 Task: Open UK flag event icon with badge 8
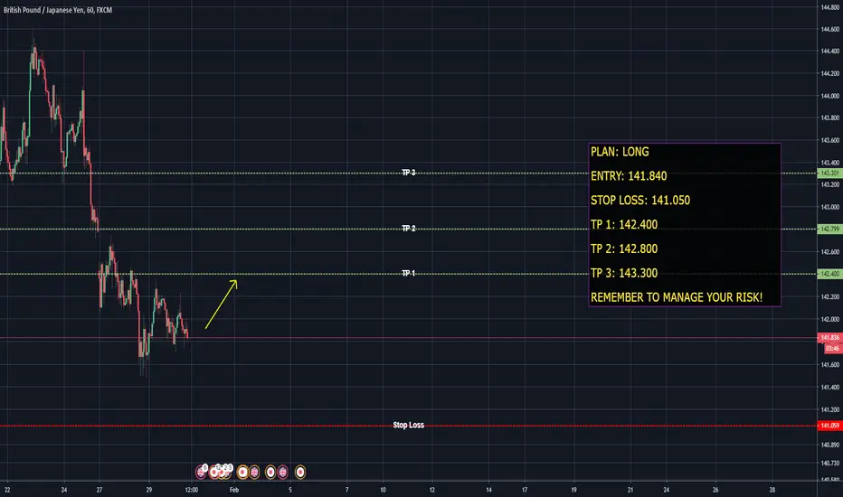coord(201,472)
